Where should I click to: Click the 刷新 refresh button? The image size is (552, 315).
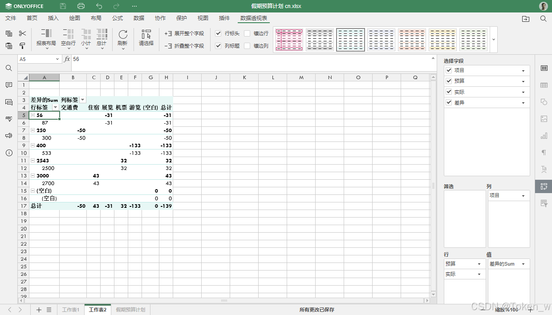[123, 39]
